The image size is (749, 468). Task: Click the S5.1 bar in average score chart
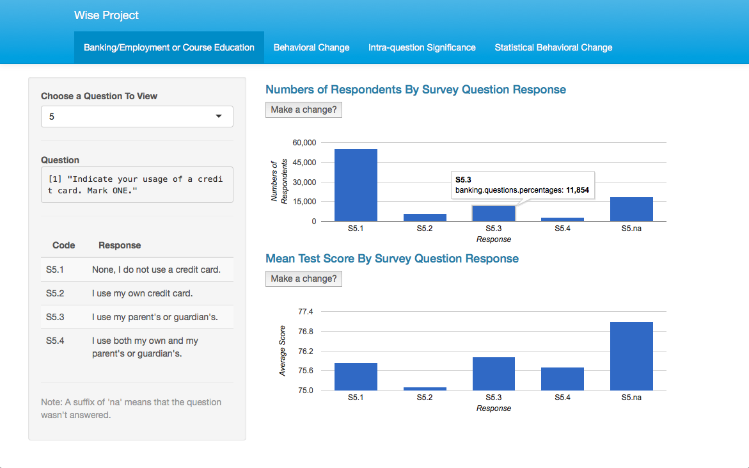click(x=356, y=376)
